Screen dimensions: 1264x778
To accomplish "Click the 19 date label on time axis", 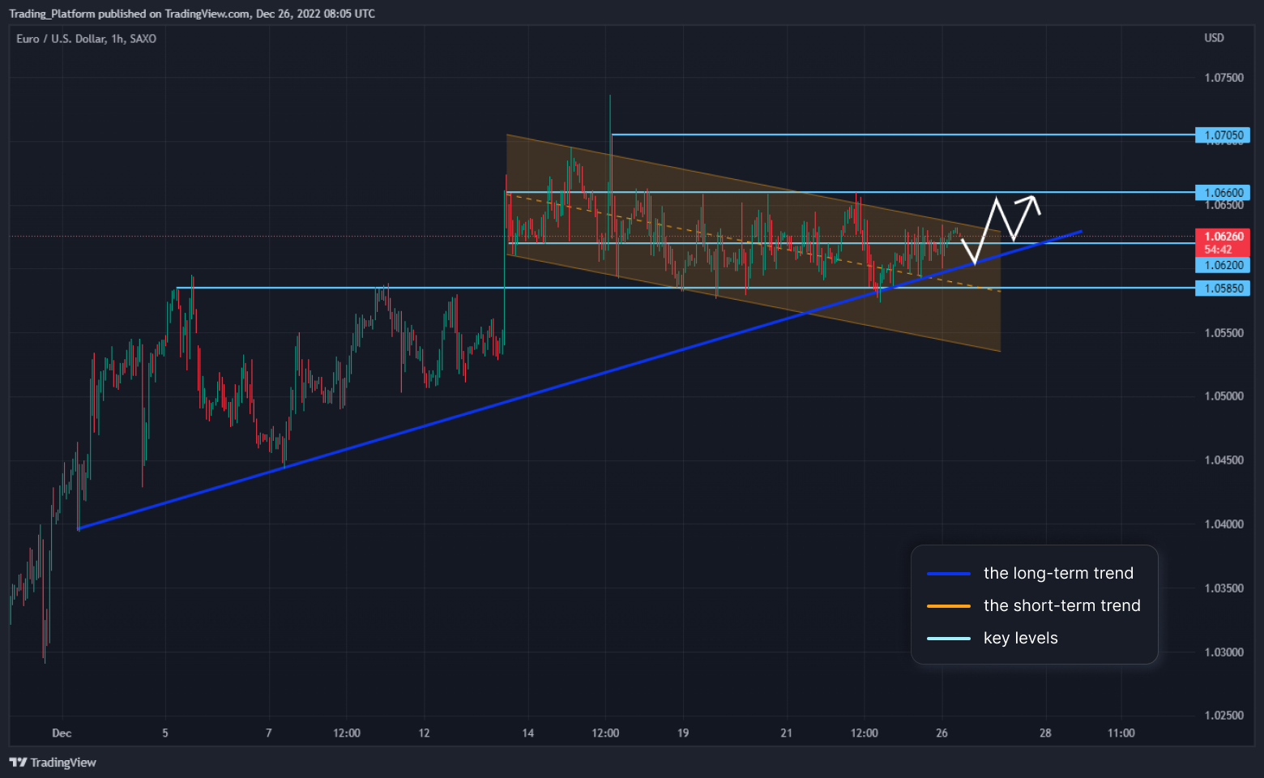I will click(683, 733).
